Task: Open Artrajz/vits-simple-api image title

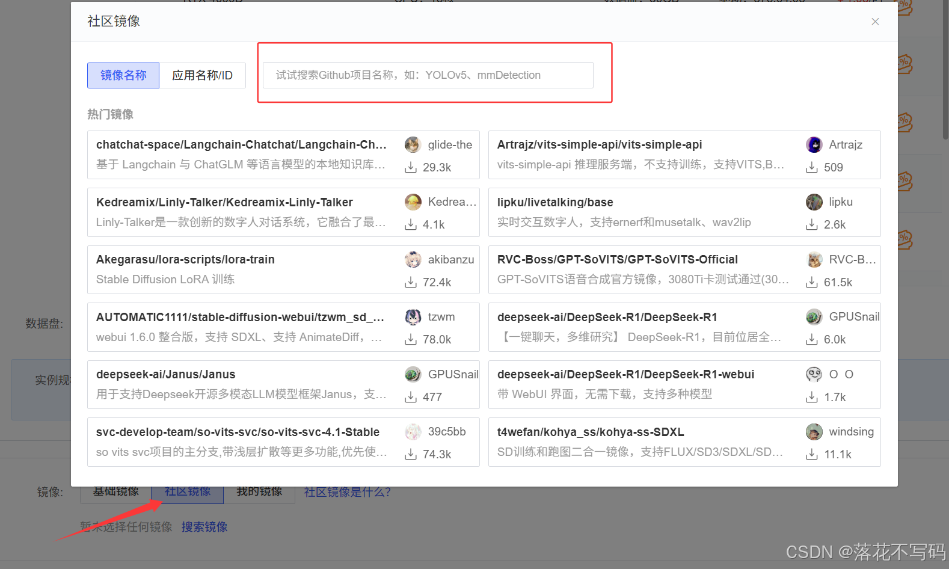Action: click(600, 144)
